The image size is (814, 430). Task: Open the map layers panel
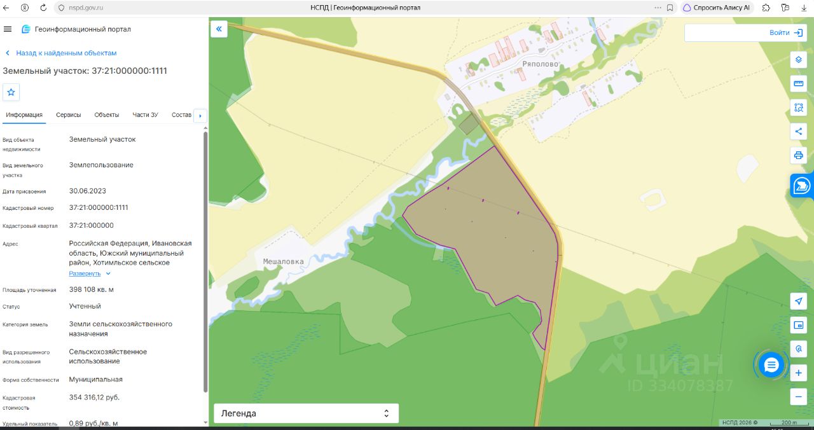tap(799, 60)
